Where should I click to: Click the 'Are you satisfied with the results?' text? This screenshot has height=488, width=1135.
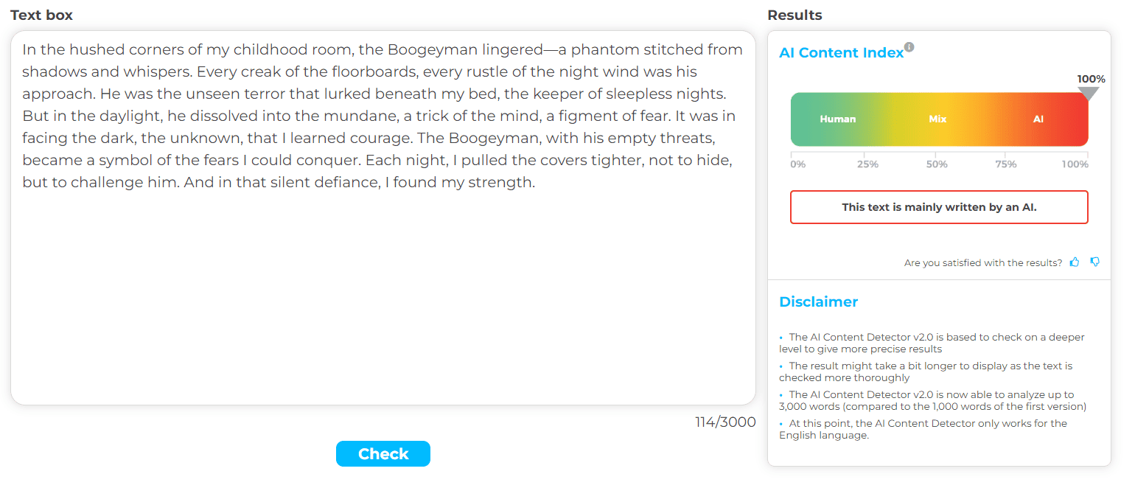tap(983, 262)
